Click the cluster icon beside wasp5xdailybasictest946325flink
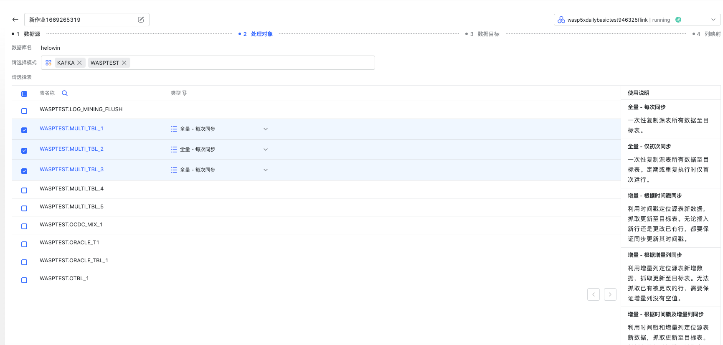 click(561, 20)
